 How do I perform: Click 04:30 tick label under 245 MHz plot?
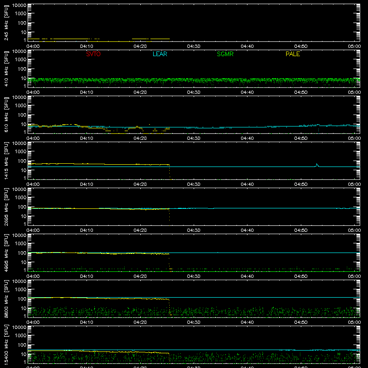194,46
